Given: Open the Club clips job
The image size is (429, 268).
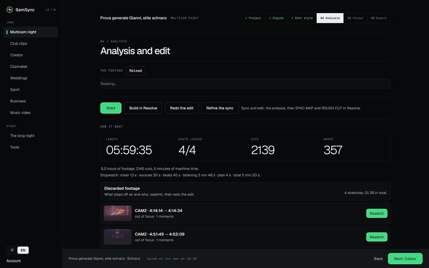Looking at the screenshot, I should [31, 43].
